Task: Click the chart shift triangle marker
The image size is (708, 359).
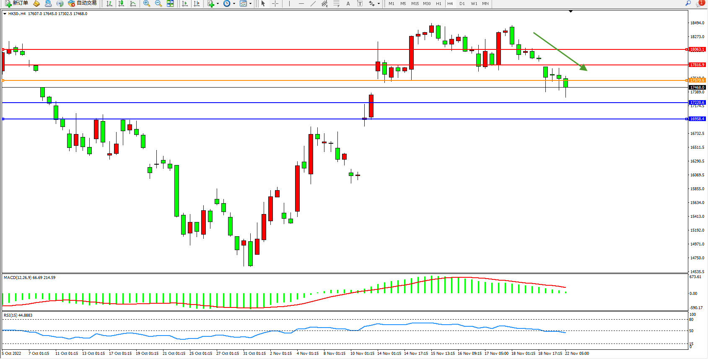Action: tap(571, 11)
